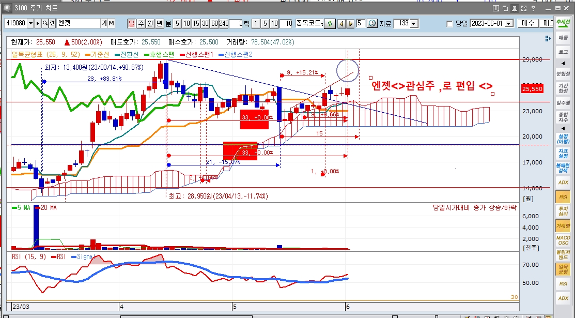Open the 로그 sidebar tool
The image size is (575, 318).
563,52
